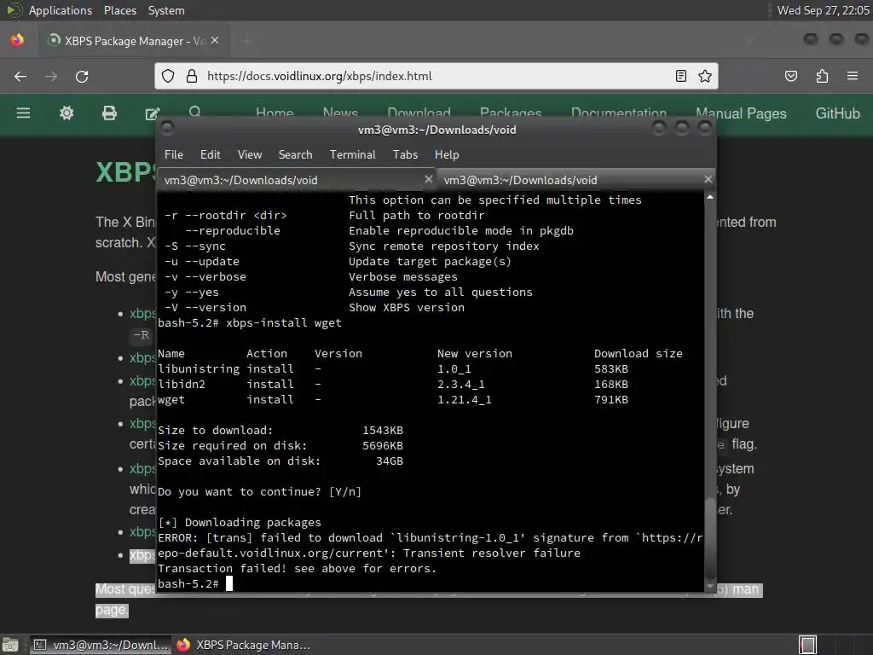Open the terminal Edit menu
The image size is (873, 655).
click(x=210, y=155)
